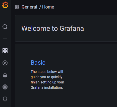117x107 pixels.
Task: Select the General folder breadcrumb
Action: pos(29,7)
